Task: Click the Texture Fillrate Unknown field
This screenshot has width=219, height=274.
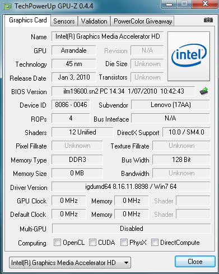Action: [181, 146]
